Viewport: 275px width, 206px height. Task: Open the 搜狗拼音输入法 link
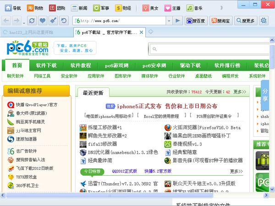(x=31, y=160)
